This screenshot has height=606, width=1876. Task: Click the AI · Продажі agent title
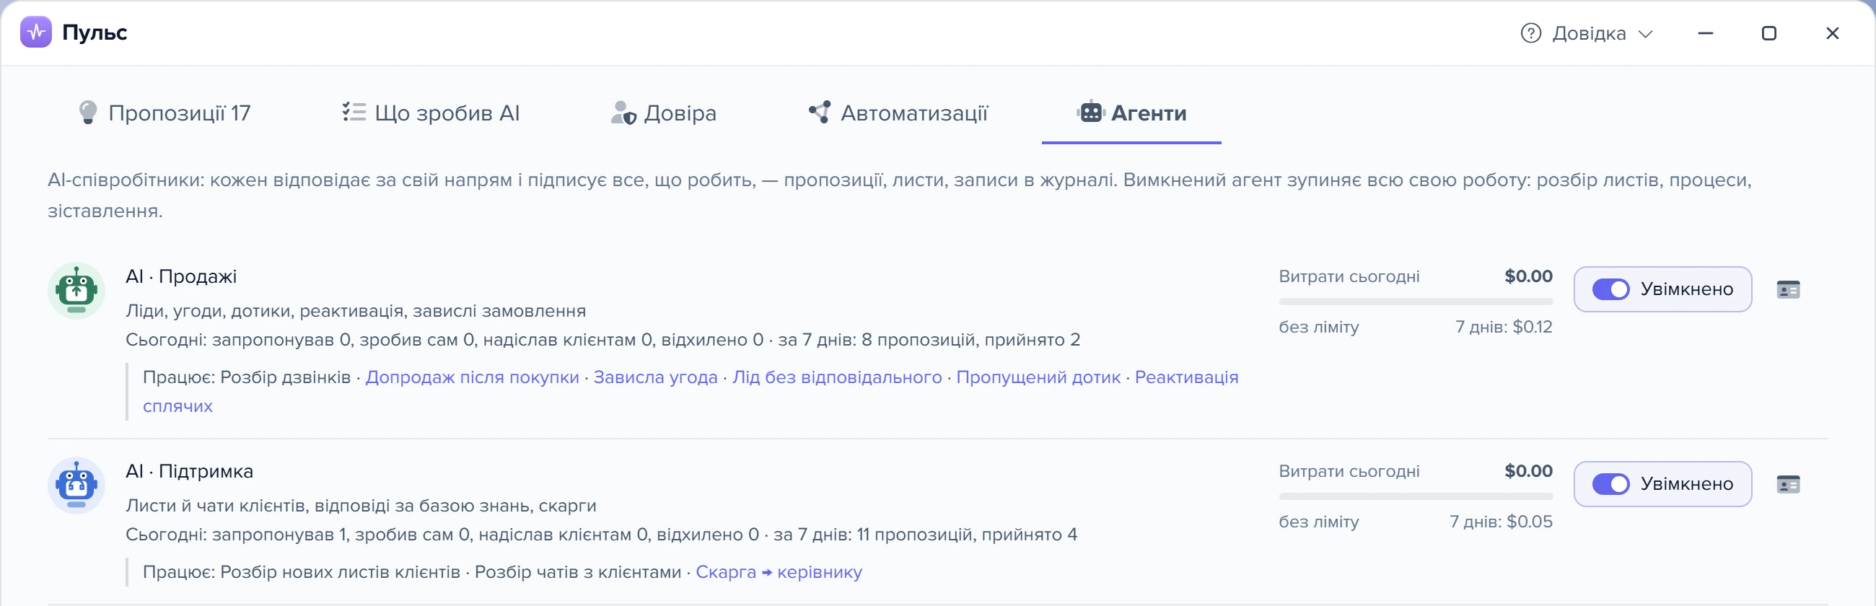click(x=181, y=277)
